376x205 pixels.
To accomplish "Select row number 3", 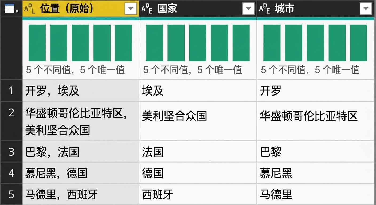I will pos(11,152).
